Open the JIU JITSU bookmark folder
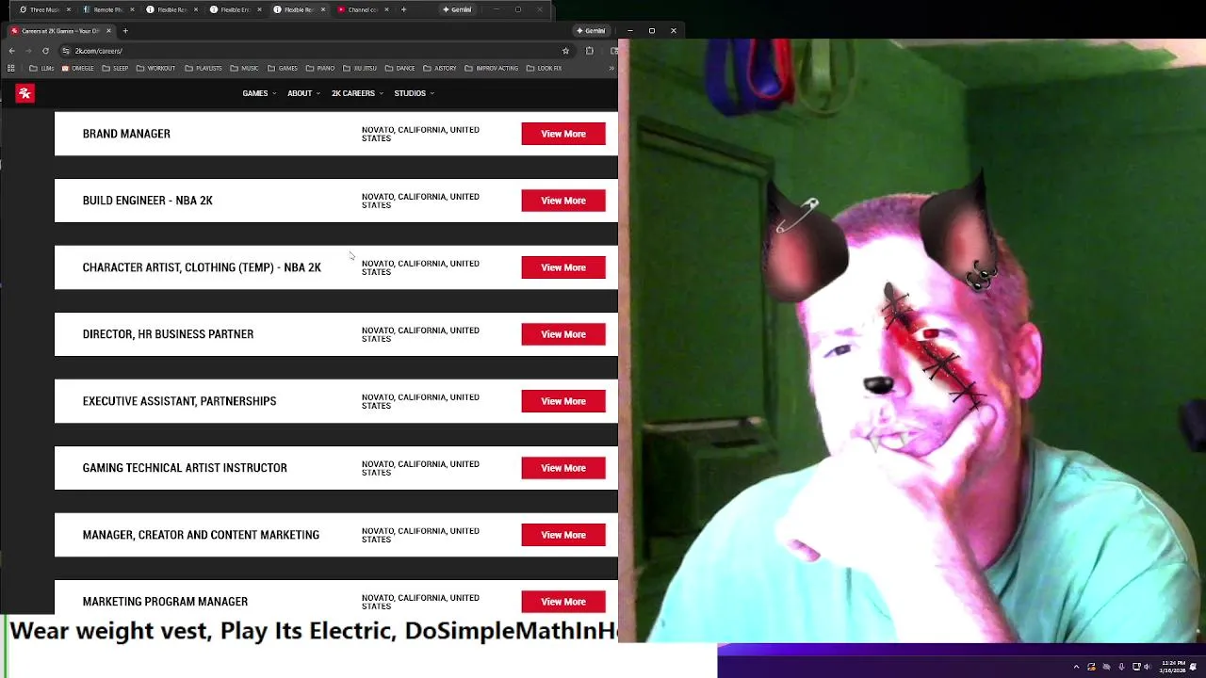 [x=360, y=68]
